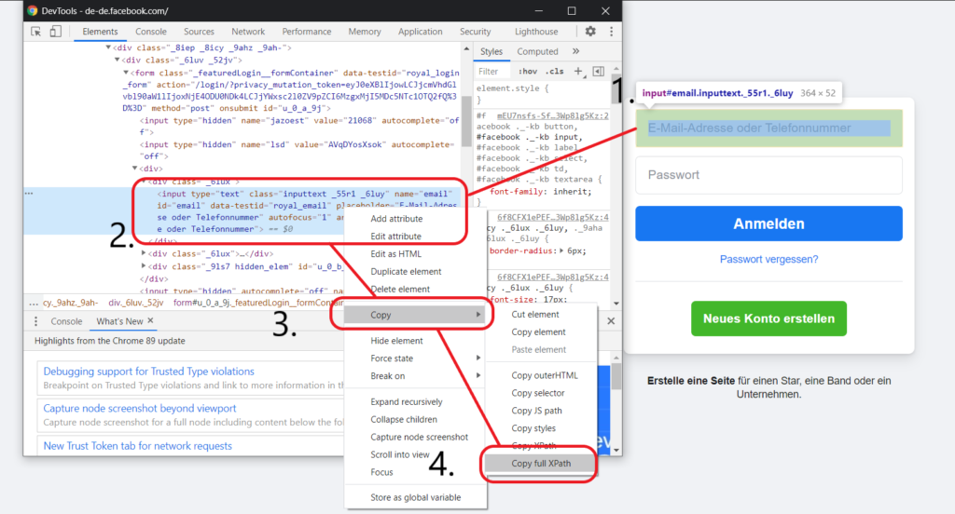Open the Copy submenu arrow
The image size is (955, 514).
[478, 315]
